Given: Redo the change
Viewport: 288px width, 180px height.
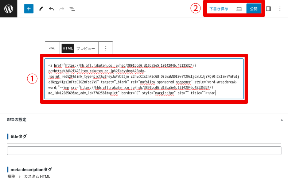Looking at the screenshot, I should coord(62,9).
